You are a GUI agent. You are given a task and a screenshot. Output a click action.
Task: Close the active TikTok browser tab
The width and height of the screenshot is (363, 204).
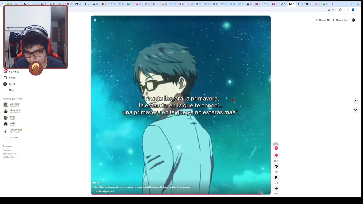(x=293, y=4)
